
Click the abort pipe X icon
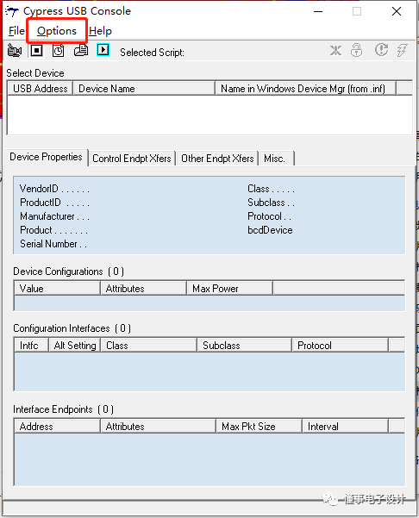335,51
